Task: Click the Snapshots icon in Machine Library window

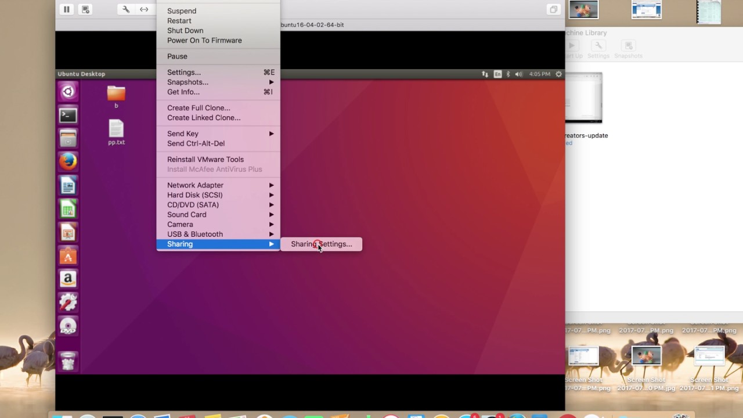Action: click(x=628, y=49)
